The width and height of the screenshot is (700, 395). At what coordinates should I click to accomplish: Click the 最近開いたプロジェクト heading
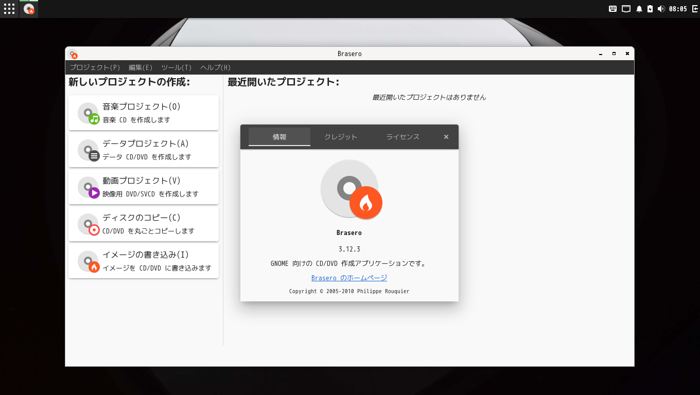click(x=284, y=82)
